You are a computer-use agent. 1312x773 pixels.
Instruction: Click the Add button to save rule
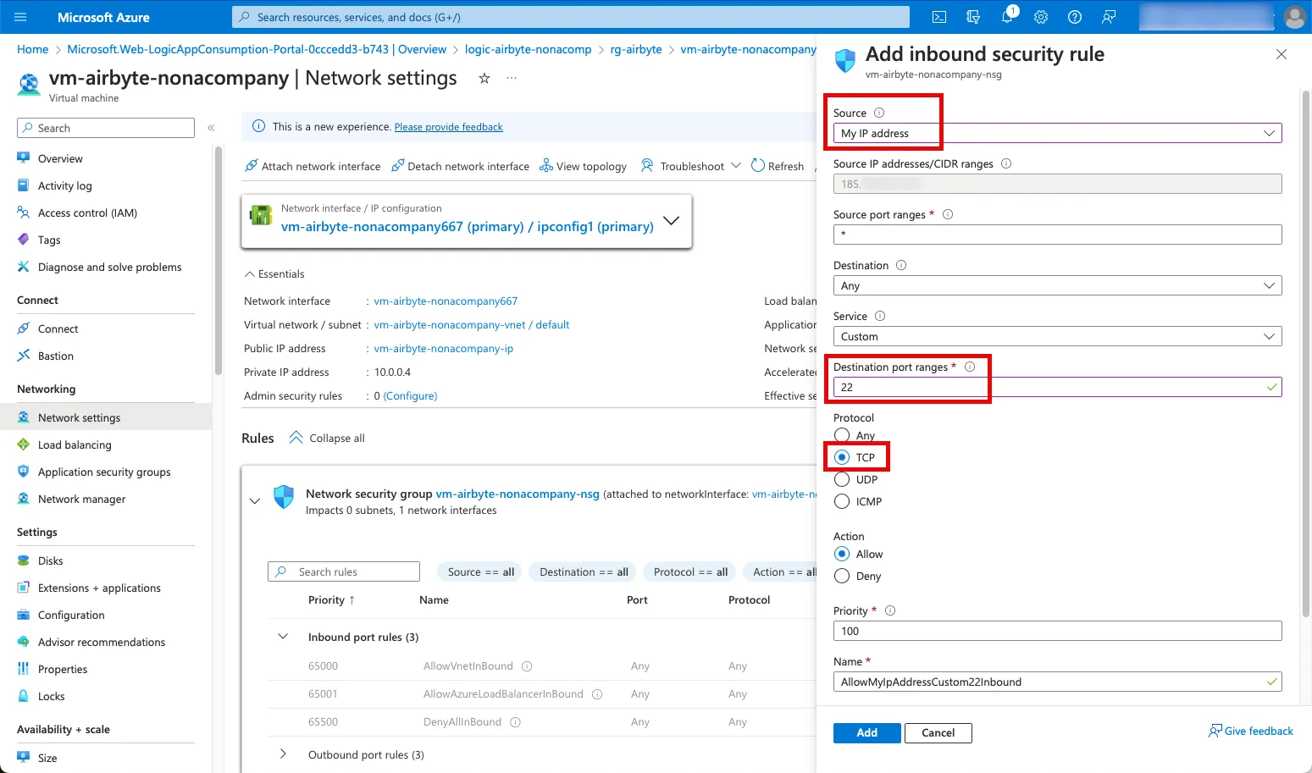point(866,732)
